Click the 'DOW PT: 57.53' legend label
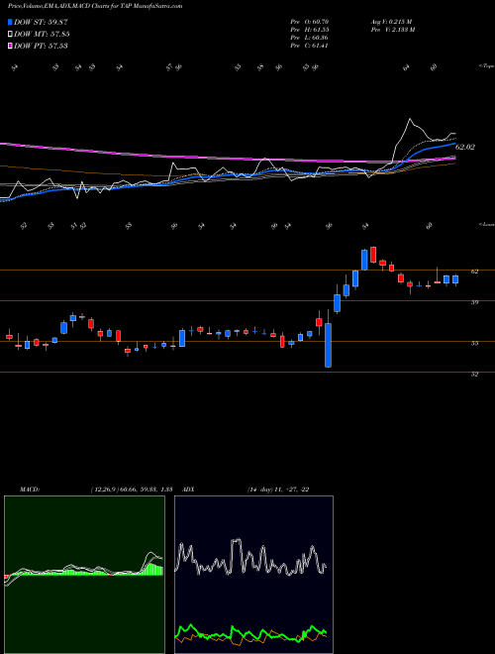This screenshot has height=654, width=495. point(41,46)
